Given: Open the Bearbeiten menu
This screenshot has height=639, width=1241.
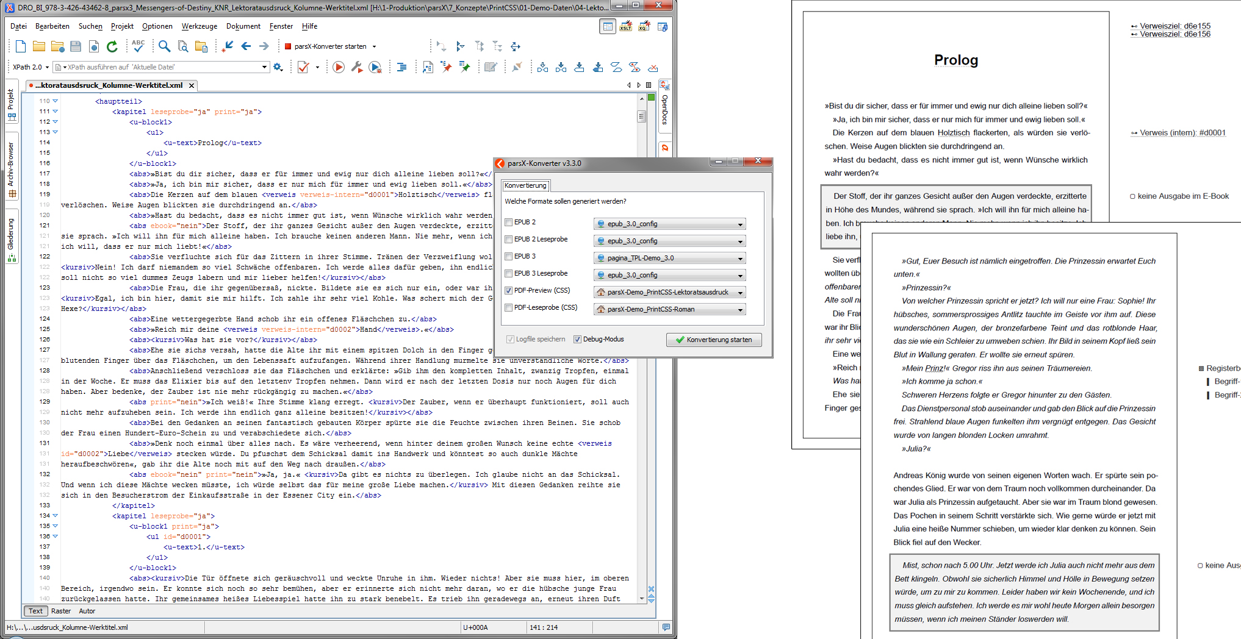Looking at the screenshot, I should [52, 26].
